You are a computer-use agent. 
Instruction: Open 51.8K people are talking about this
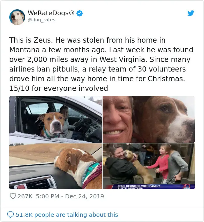(x=67, y=215)
